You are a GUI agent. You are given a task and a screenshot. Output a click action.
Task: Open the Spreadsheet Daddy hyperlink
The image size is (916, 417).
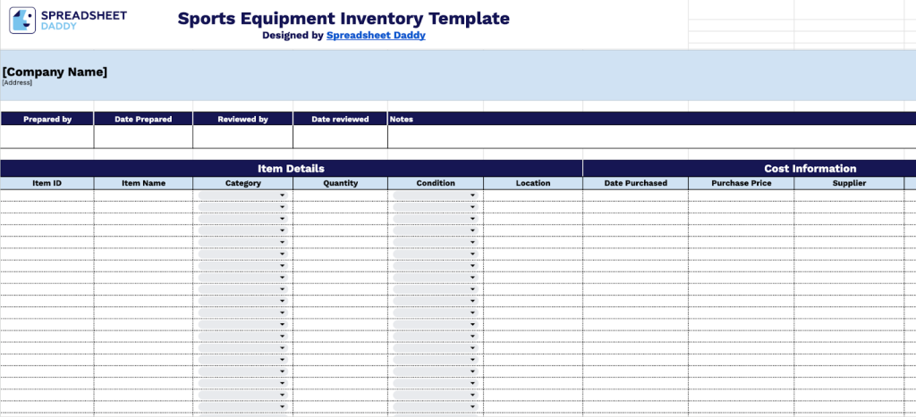click(376, 36)
